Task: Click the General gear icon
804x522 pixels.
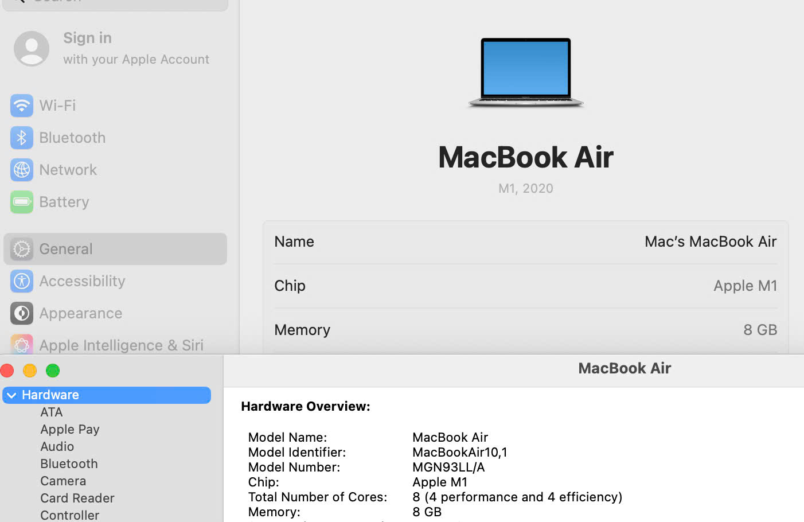Action: tap(21, 249)
